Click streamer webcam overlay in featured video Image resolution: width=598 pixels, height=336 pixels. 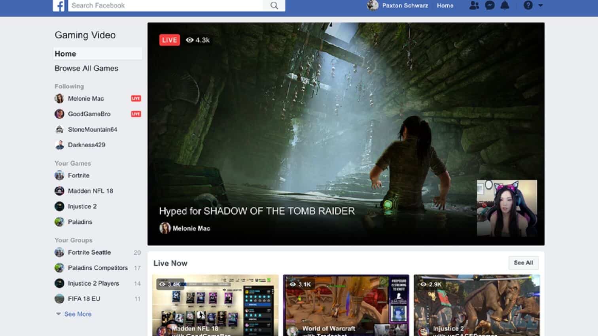[x=507, y=208]
